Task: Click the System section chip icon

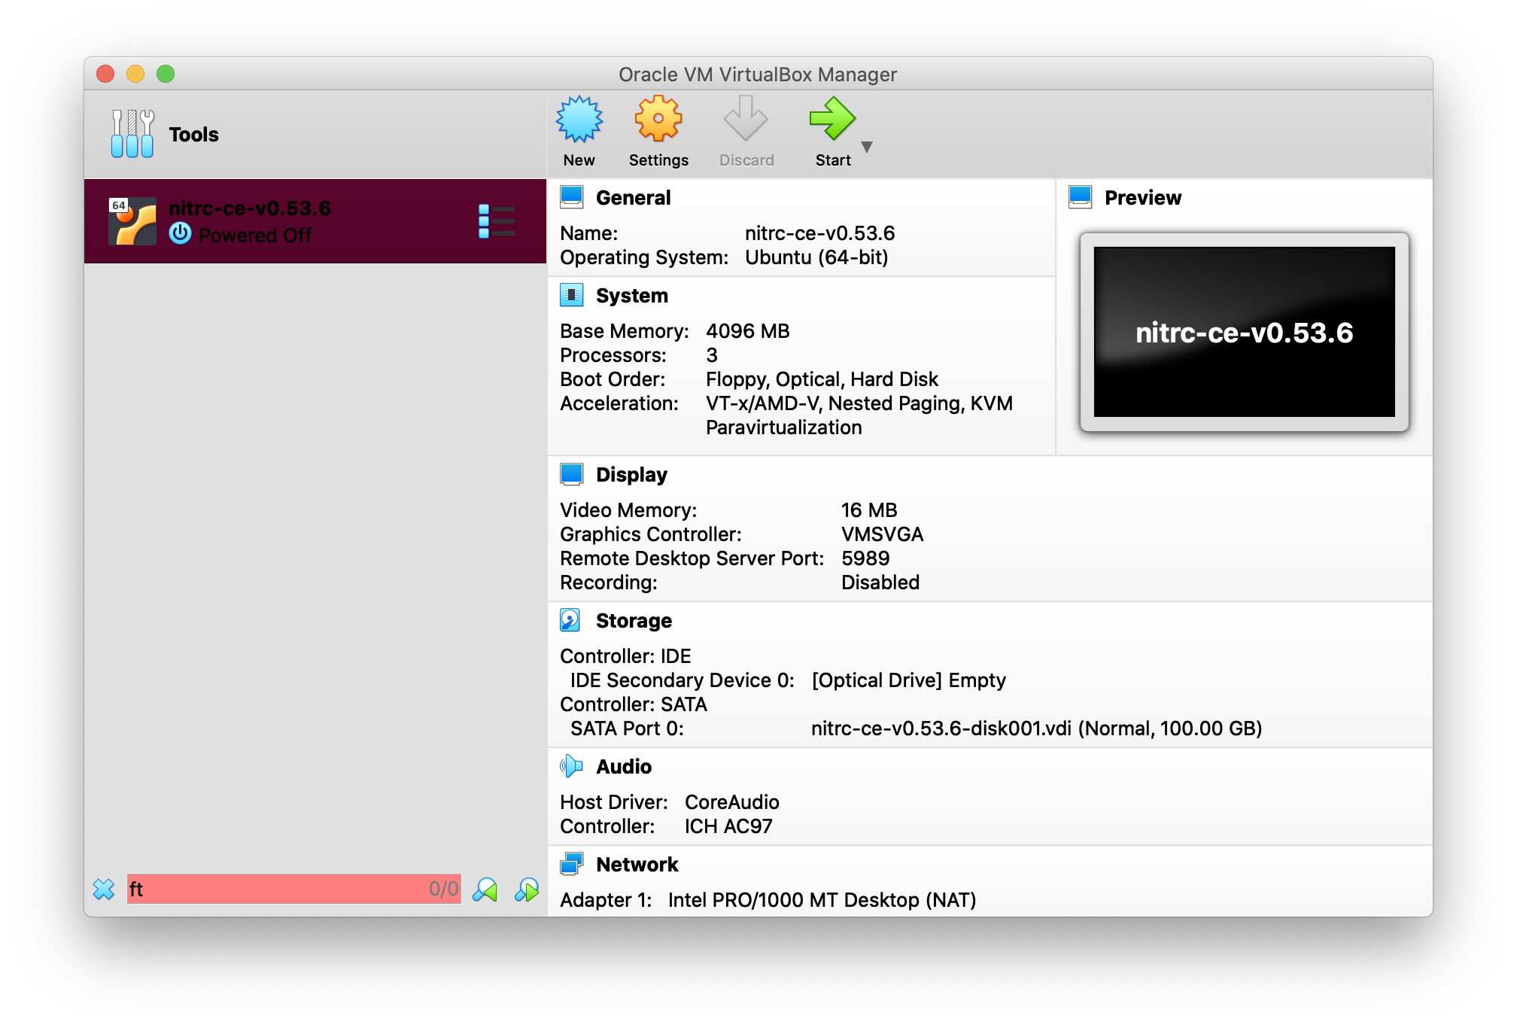Action: click(572, 295)
